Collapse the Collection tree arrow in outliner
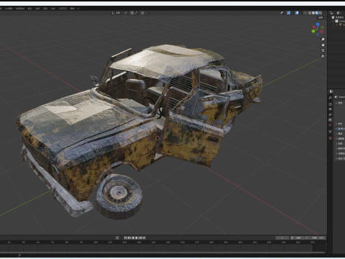The height and width of the screenshot is (259, 345). pos(333,21)
